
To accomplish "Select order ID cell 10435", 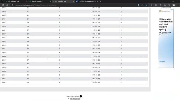I will coord(4,52).
